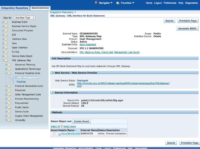Screen dimensions: 200x149
Task: Open the Favorites dropdown menu
Action: point(127,3)
